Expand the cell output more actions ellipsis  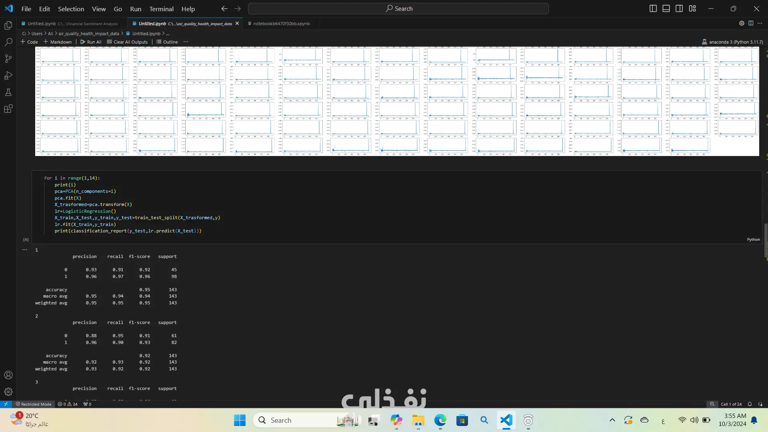point(25,250)
